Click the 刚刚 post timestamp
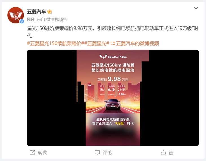206x161 pixels. (x=31, y=19)
